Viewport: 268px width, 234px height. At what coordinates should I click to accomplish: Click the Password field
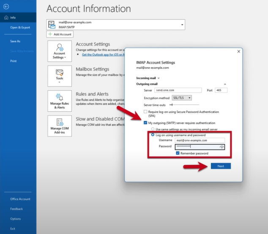[200, 147]
